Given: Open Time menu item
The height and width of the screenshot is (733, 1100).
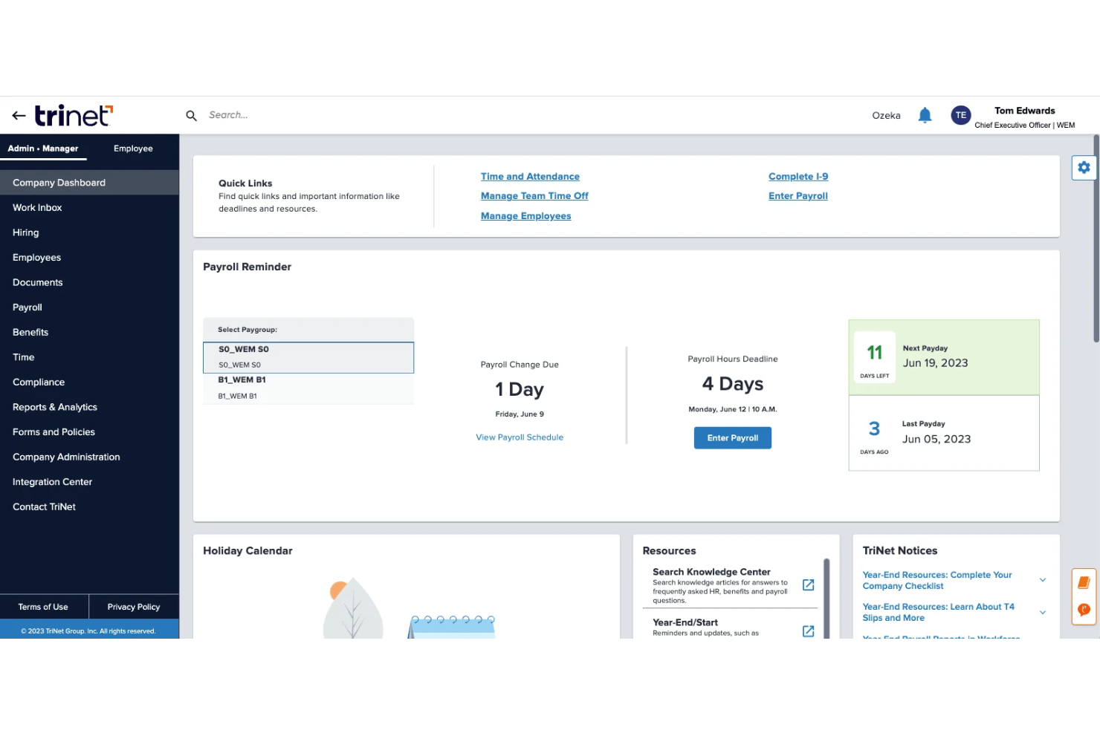Looking at the screenshot, I should coord(89,357).
